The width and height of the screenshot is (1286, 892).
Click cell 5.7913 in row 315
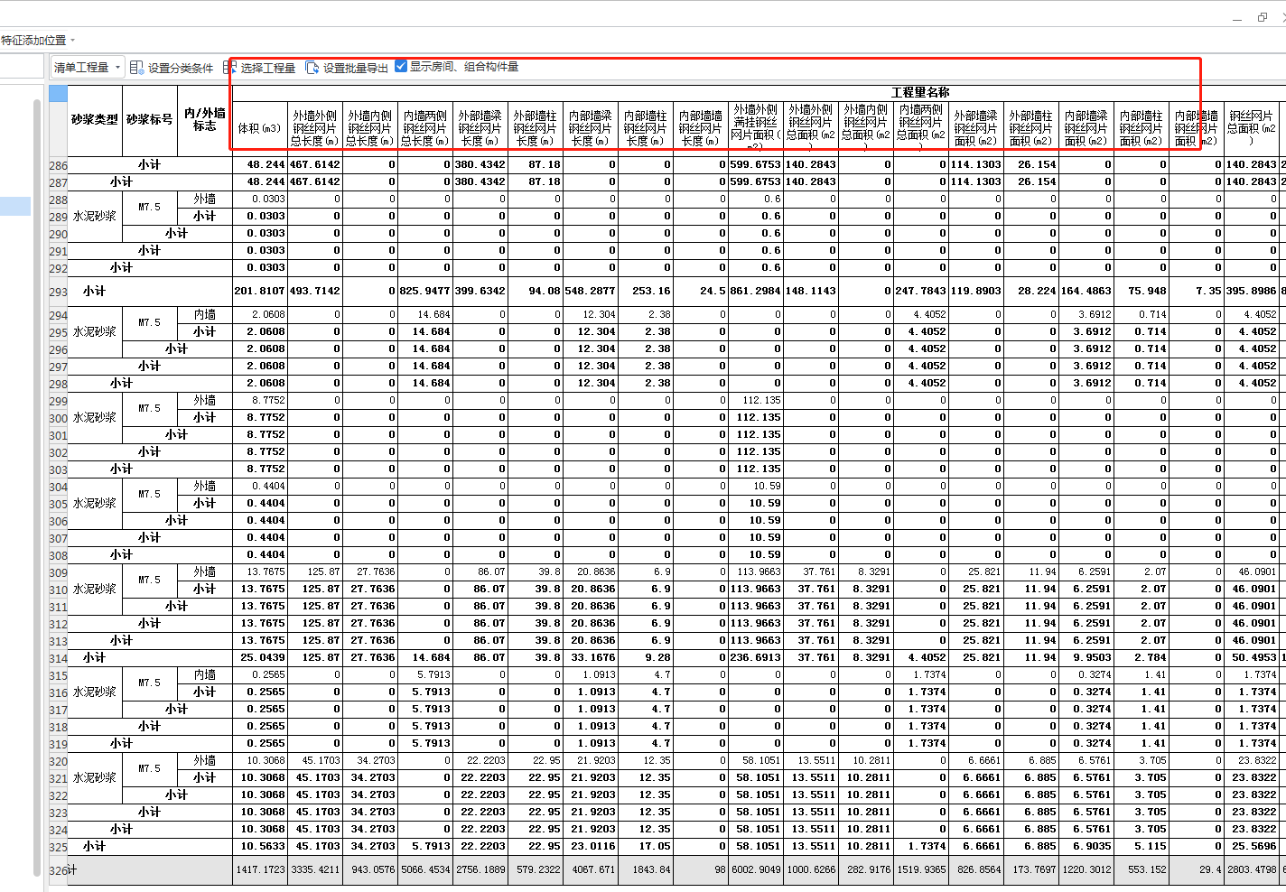pyautogui.click(x=425, y=675)
